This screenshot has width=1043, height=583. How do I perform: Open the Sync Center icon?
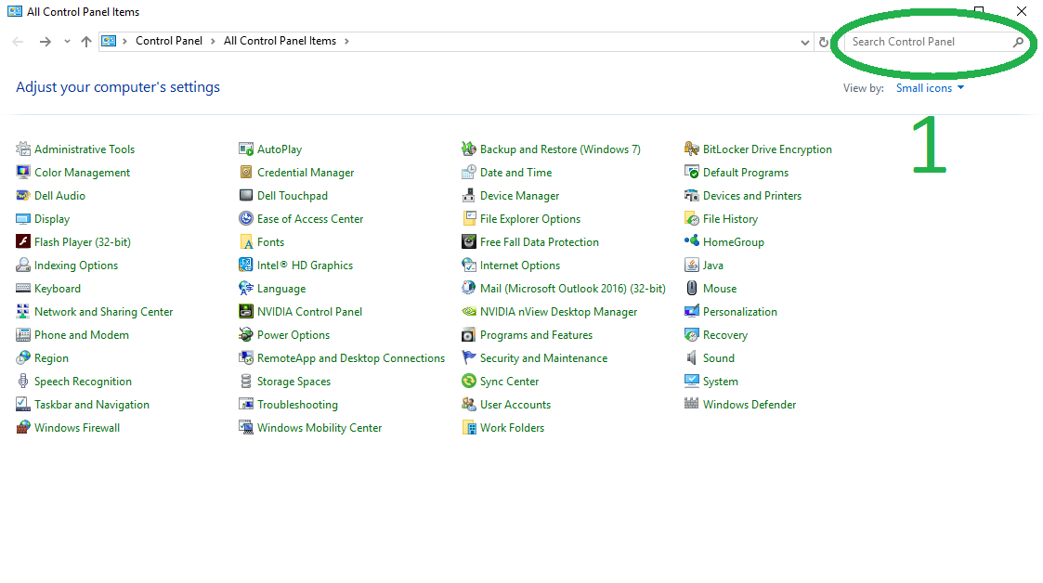[x=469, y=382]
